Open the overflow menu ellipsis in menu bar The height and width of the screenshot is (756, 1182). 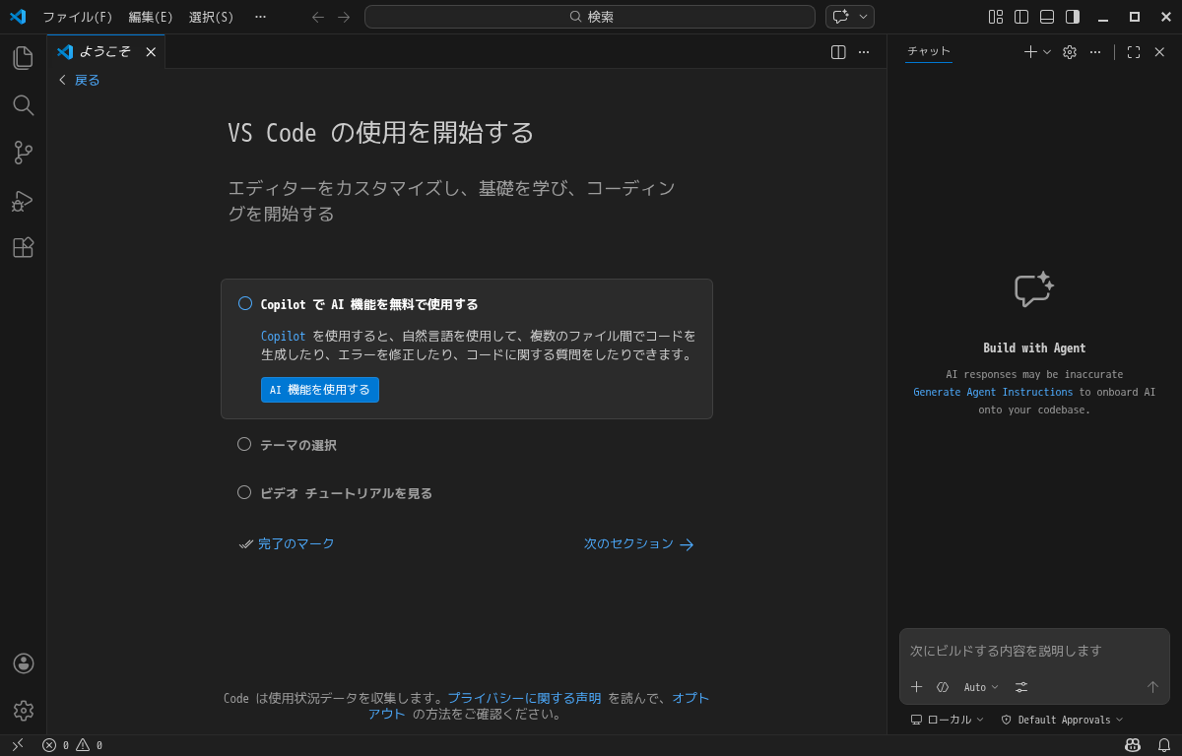pos(260,17)
